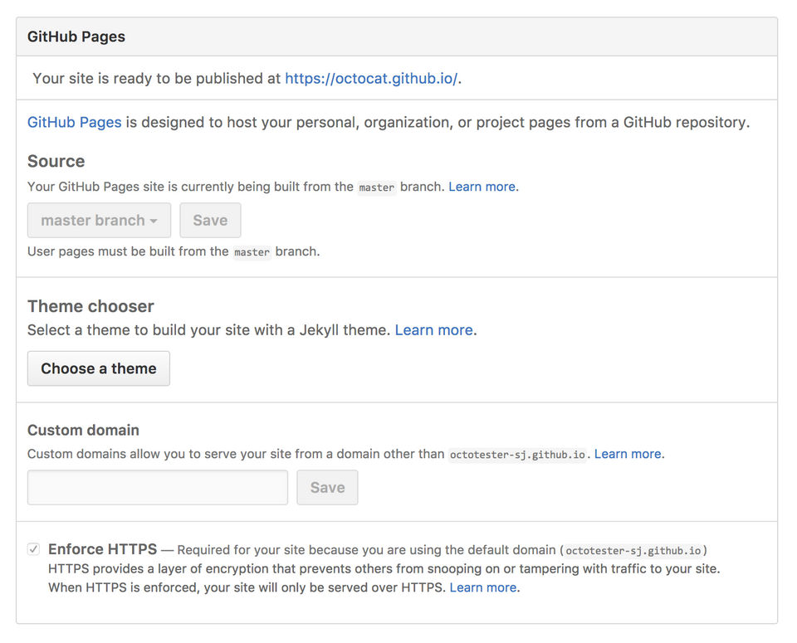Toggle the Enforce HTTPS checkbox

pos(33,549)
